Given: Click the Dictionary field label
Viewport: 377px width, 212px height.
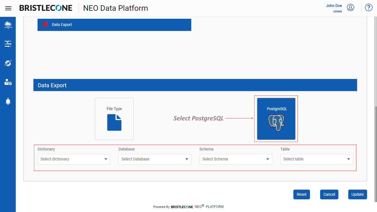Looking at the screenshot, I should (46, 149).
